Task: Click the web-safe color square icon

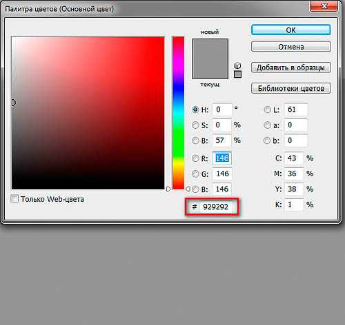Action: click(x=237, y=74)
